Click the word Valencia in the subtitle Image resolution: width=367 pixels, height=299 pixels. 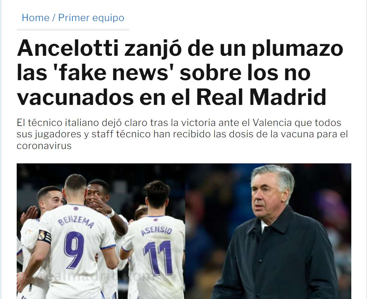(272, 123)
